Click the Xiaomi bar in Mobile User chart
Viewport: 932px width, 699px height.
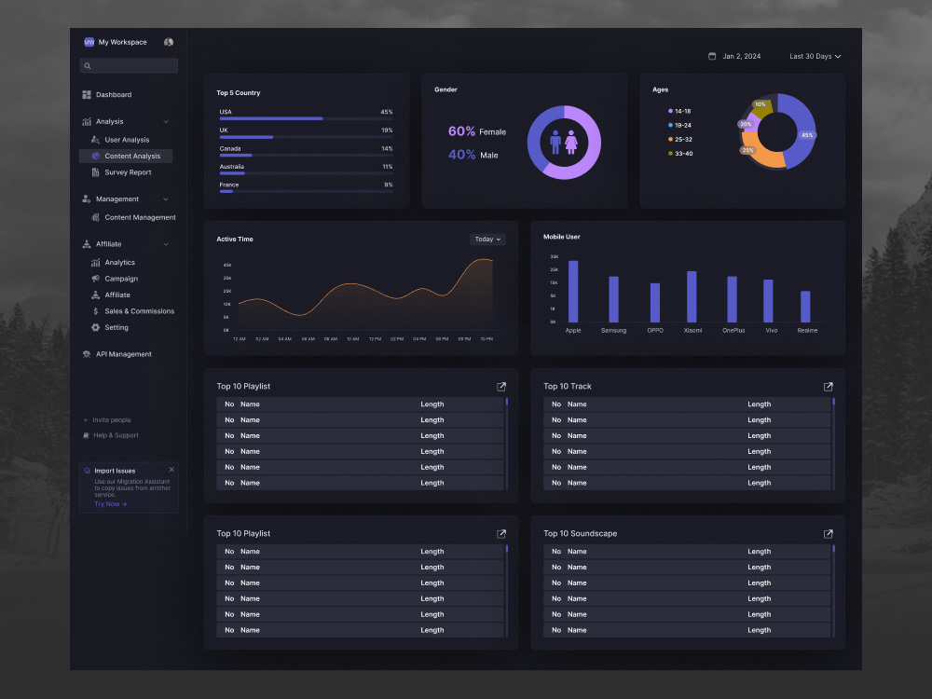click(x=692, y=296)
